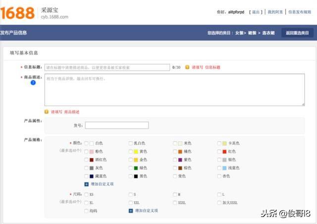Viewport: 317px width, 224px height.
Task: Click the 女装 category in the breadcrumb
Action: point(239,33)
